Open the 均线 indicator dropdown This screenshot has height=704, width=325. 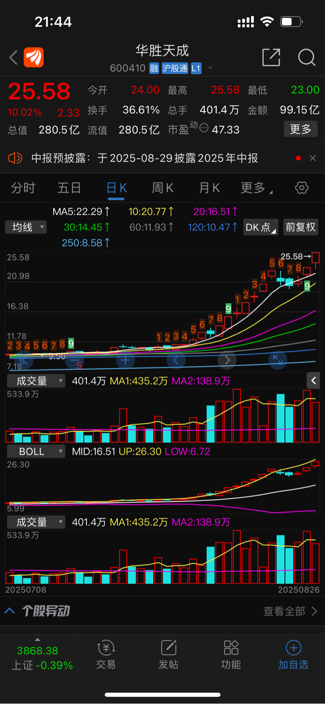pos(26,227)
